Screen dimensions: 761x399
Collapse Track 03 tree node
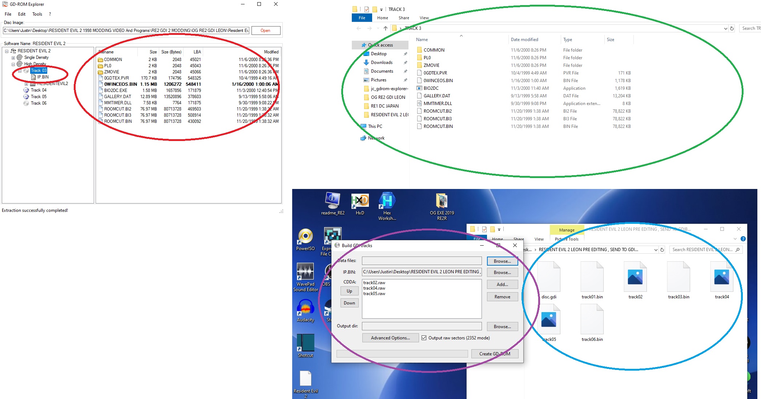20,71
